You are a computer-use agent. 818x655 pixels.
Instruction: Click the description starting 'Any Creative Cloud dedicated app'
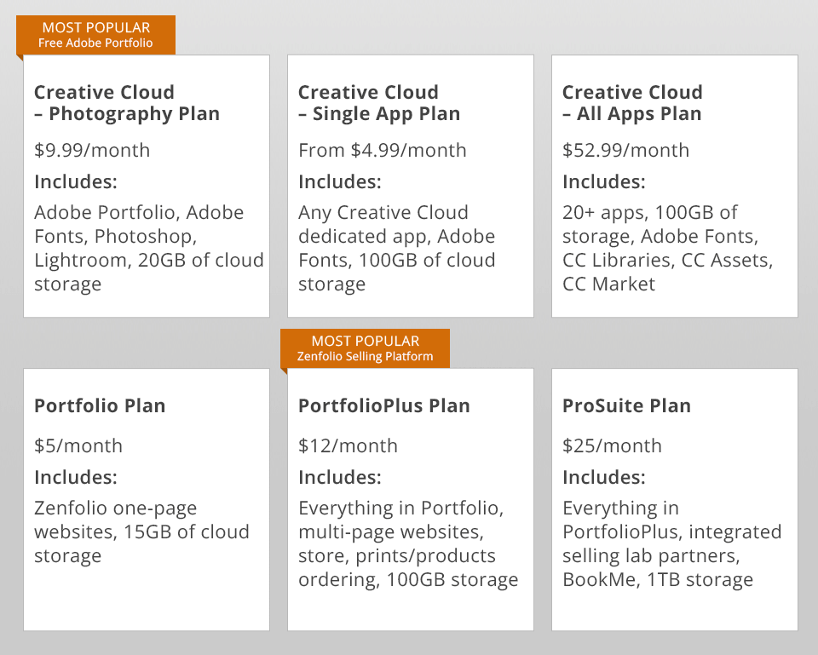click(x=396, y=248)
